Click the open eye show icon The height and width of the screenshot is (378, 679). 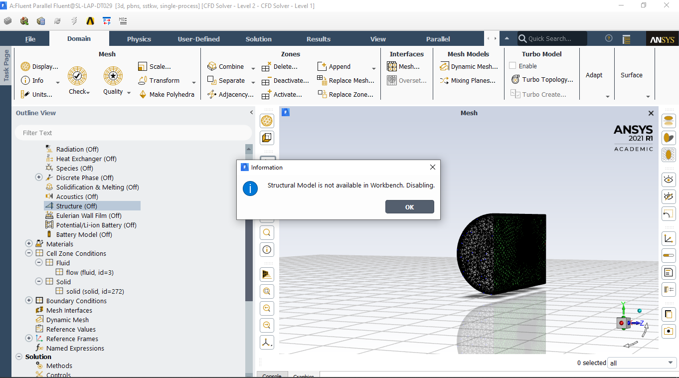click(x=669, y=180)
